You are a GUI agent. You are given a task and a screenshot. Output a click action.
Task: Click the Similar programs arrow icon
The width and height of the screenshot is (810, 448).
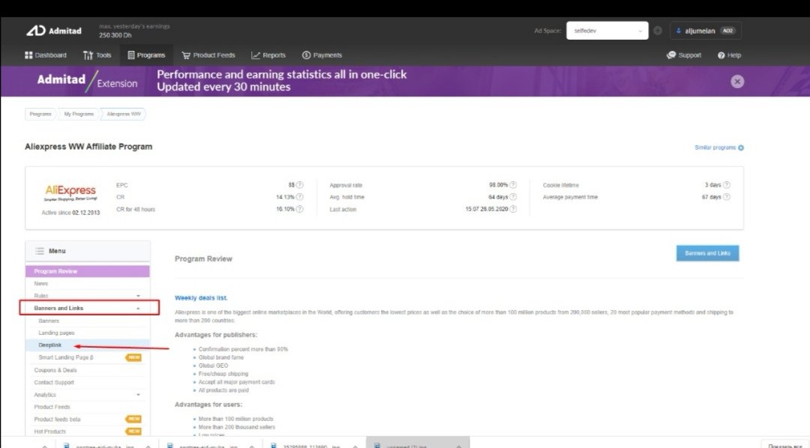pos(741,148)
